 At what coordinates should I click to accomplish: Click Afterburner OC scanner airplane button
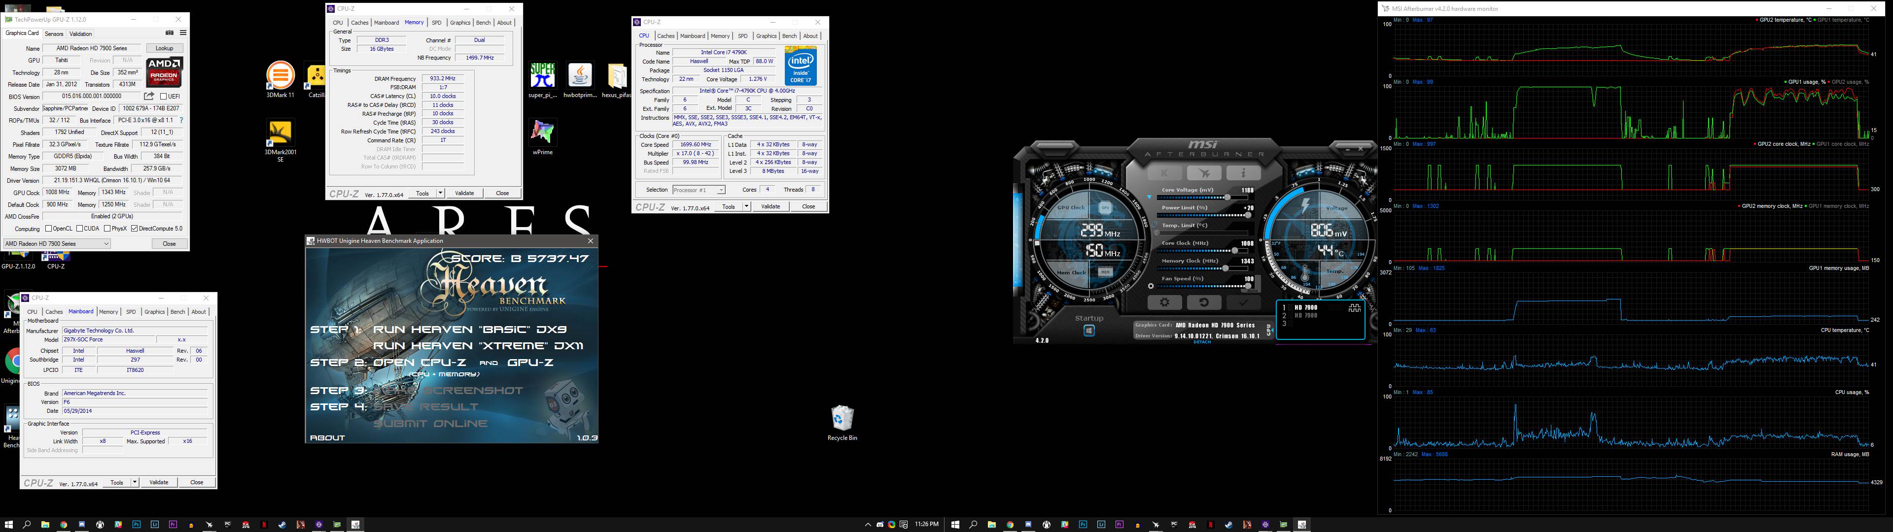click(1204, 173)
